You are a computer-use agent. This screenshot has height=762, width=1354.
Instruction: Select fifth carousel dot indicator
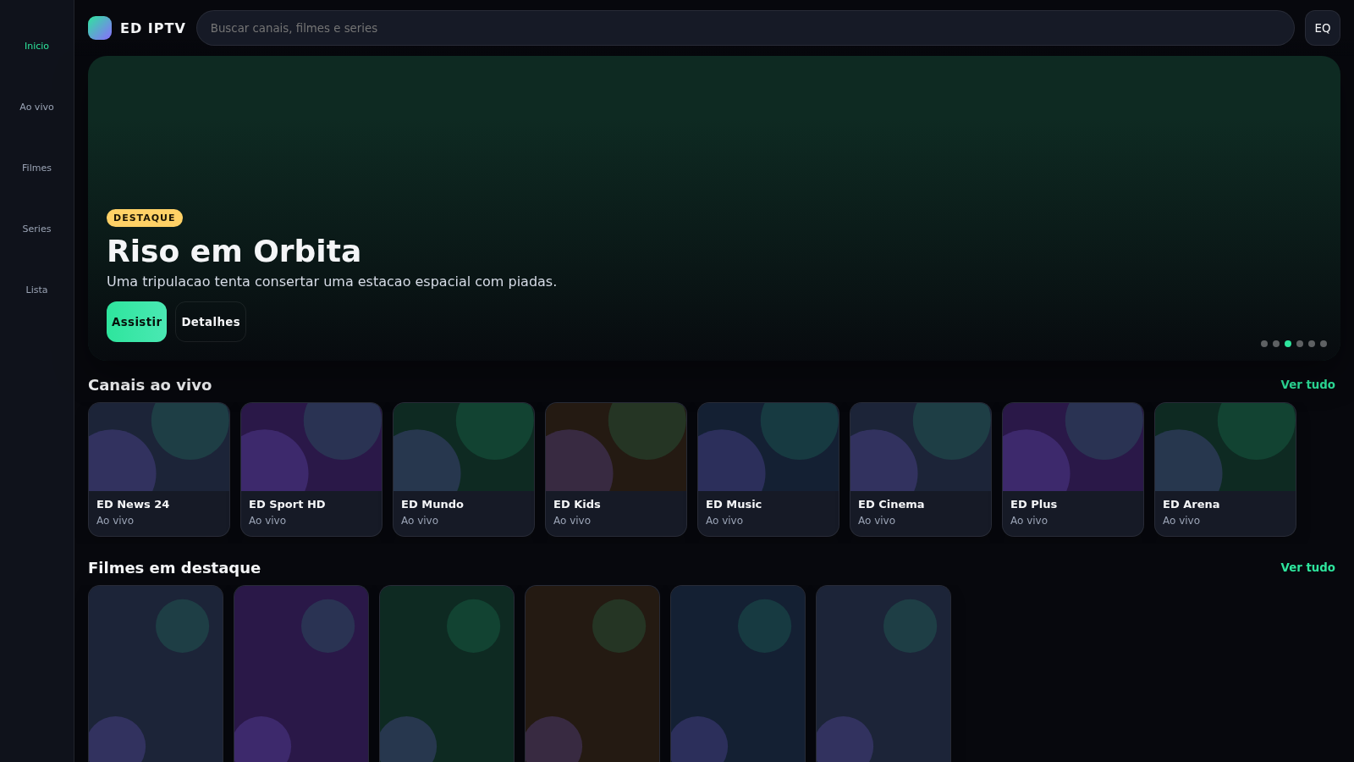coord(1312,344)
